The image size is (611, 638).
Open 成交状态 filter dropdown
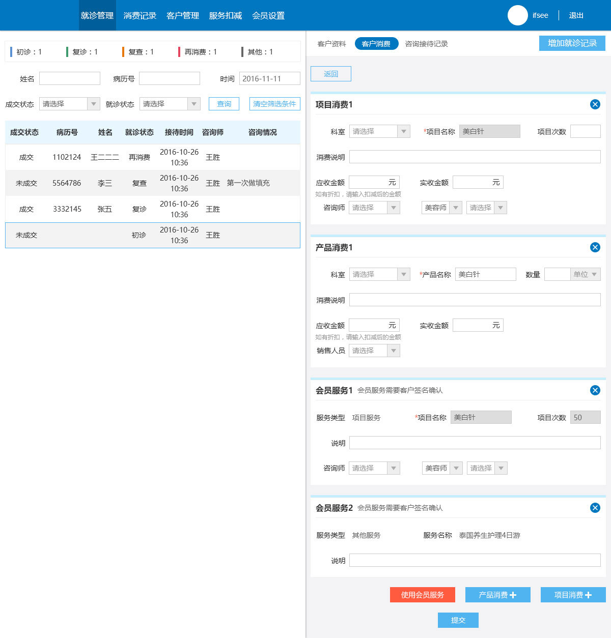pos(70,104)
